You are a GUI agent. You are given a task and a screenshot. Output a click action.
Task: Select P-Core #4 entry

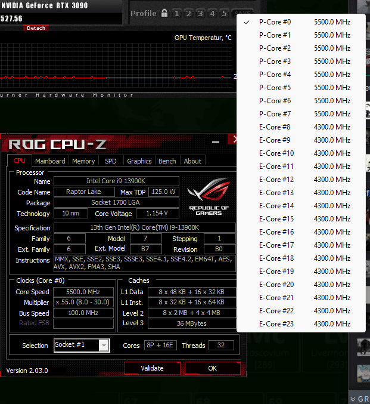click(x=301, y=75)
